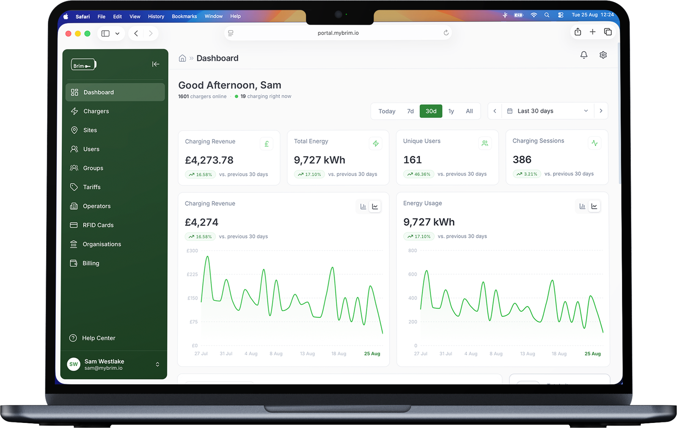
Task: Click 25 Aug label on Charging Revenue chart
Action: coord(372,354)
